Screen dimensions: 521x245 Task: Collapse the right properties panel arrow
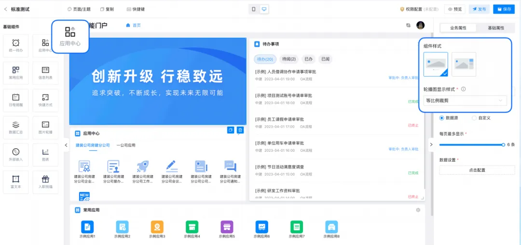tap(431, 144)
